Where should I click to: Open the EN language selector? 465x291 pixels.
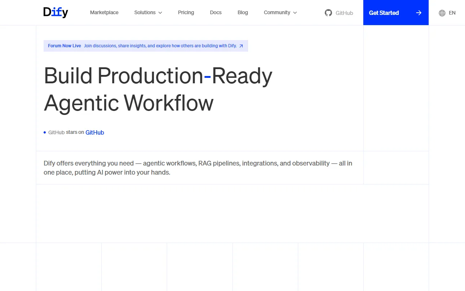tap(452, 13)
